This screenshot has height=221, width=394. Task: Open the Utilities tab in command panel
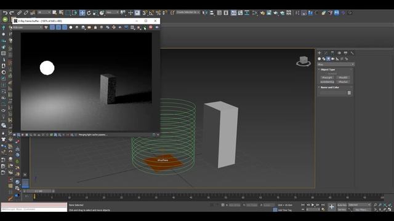point(352,53)
